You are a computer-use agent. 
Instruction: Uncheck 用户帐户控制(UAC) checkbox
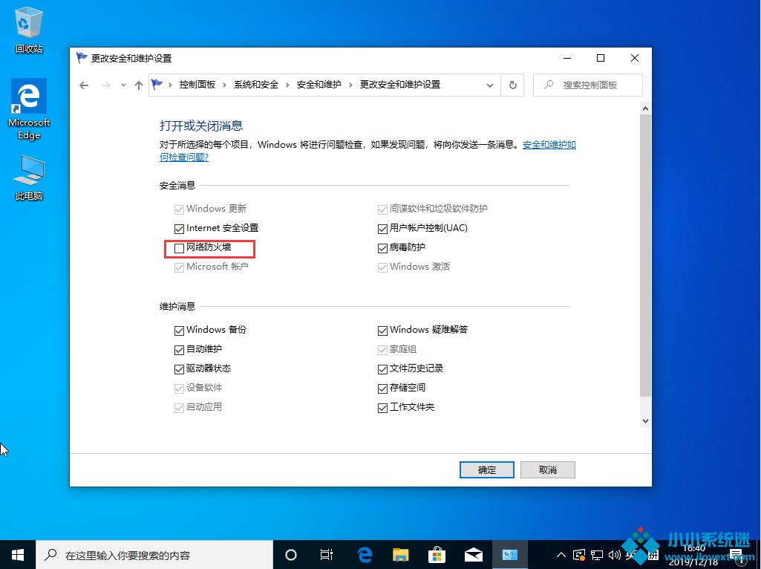pos(382,229)
